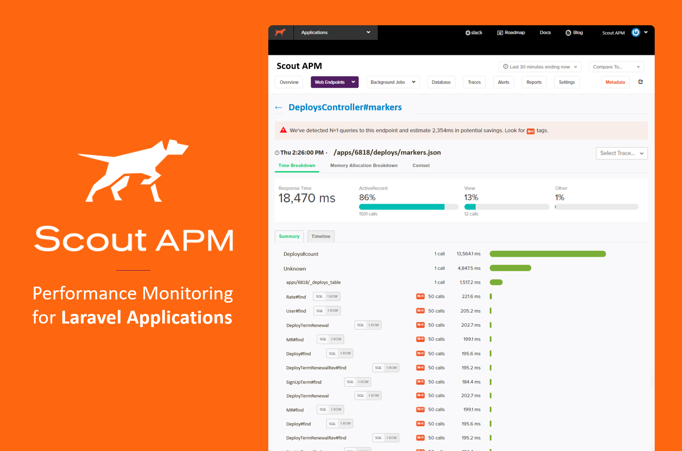The height and width of the screenshot is (451, 682).
Task: Click the 13,564.1 ms value
Action: [x=468, y=254]
